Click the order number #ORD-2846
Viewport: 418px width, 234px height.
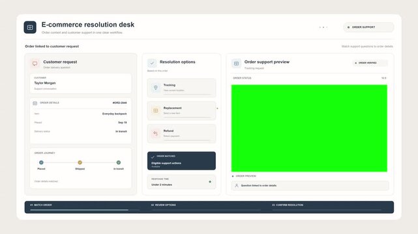click(120, 103)
